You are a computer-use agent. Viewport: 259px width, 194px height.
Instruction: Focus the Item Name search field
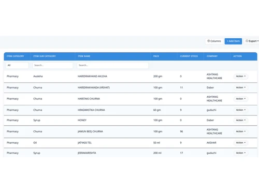(112, 65)
